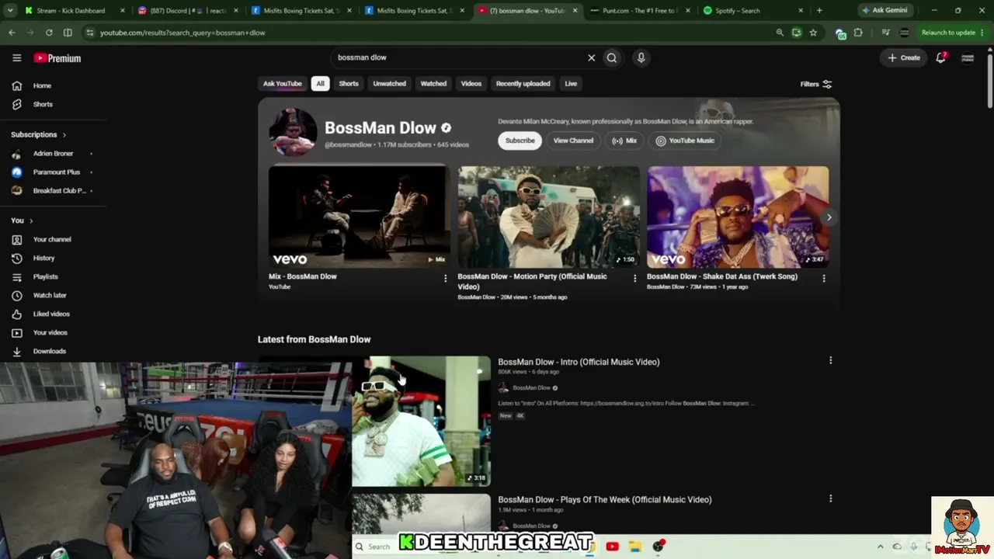Bookmark this page with the star
This screenshot has height=559, width=994.
pyautogui.click(x=813, y=33)
